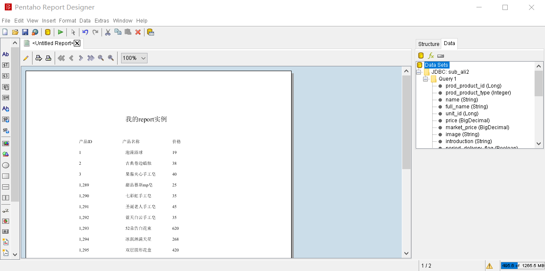Open the Edit menu
Image resolution: width=545 pixels, height=271 pixels.
tap(19, 21)
